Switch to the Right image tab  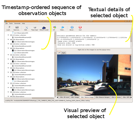[x=64, y=53]
